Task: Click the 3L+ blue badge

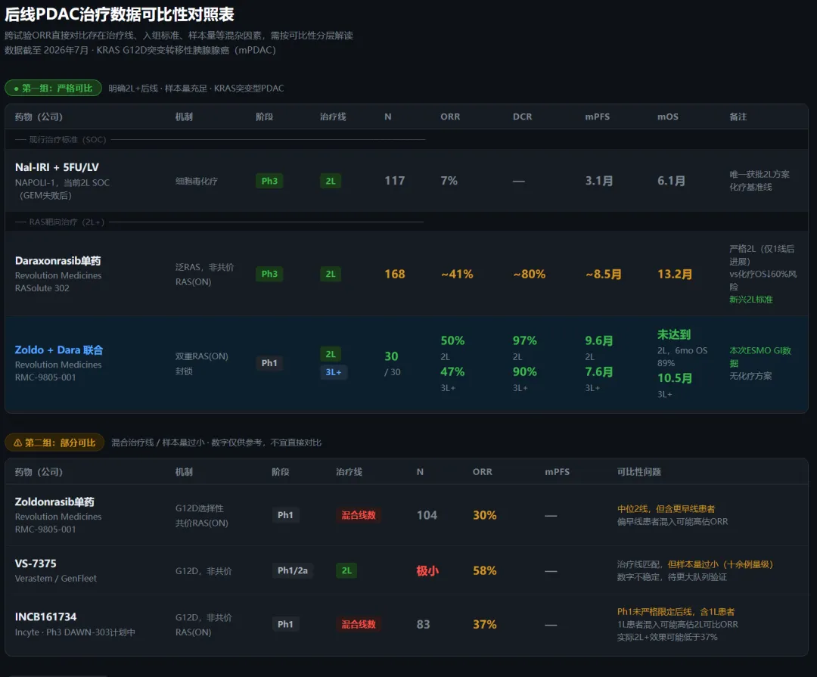Action: (334, 372)
